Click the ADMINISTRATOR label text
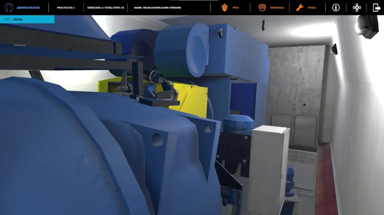This screenshot has height=215, width=384. click(28, 8)
